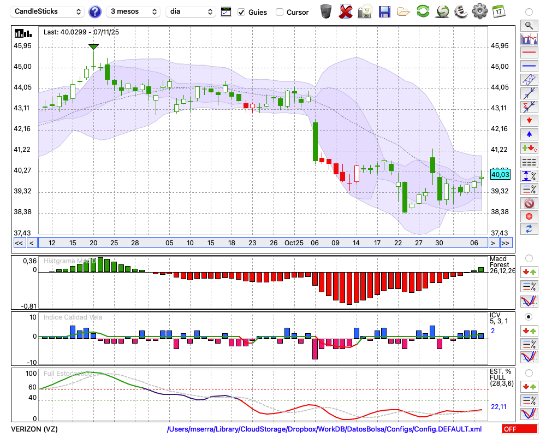This screenshot has width=546, height=437.
Task: Expand the dia interval dropdown
Action: [191, 11]
